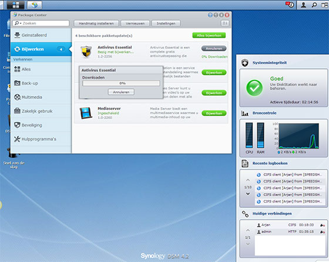Image resolution: width=329 pixels, height=262 pixels.
Task: Click the Downloaden progress bar
Action: coord(121,83)
